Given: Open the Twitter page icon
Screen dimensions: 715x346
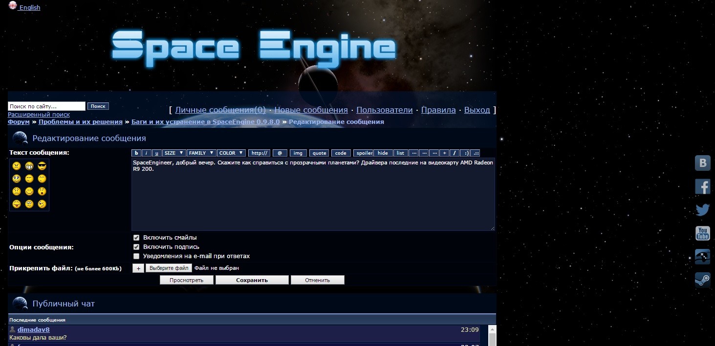Looking at the screenshot, I should click(703, 210).
